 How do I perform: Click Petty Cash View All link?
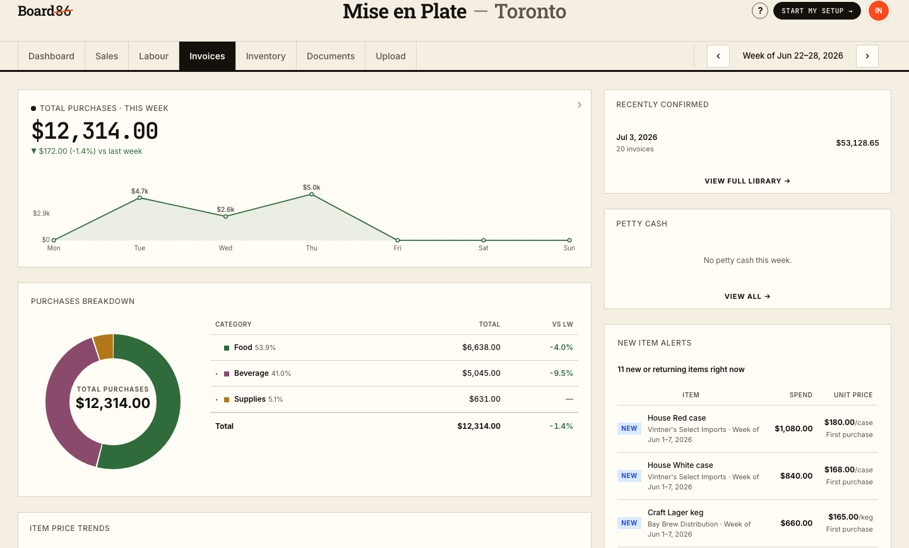coord(747,296)
